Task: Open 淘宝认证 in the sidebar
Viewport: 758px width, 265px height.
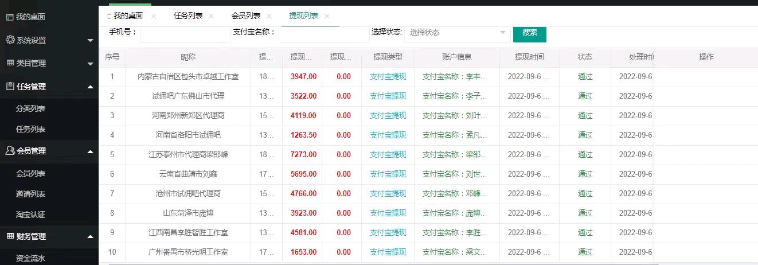Action: [x=30, y=215]
